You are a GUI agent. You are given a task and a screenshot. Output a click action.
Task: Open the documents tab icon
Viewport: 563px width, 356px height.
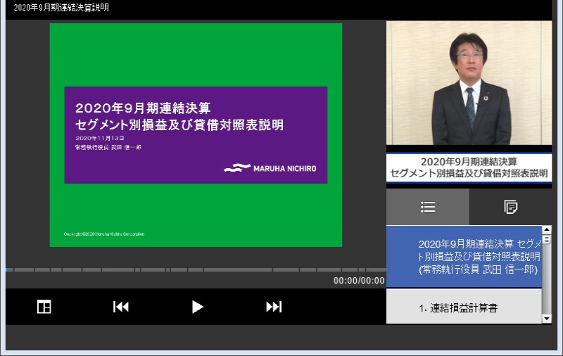(511, 207)
